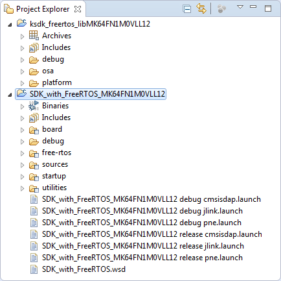This screenshot has height=281, width=281.
Task: Click SDK_with_FreeRTOS_MK64FN1M0VLL12 project folder icon
Action: [x=21, y=93]
